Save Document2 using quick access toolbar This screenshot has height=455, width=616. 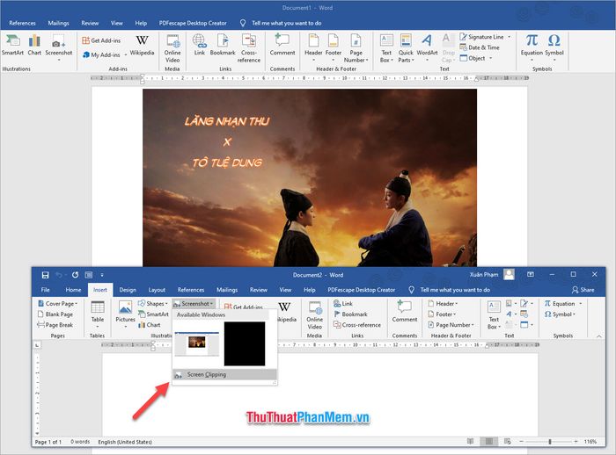pyautogui.click(x=45, y=275)
